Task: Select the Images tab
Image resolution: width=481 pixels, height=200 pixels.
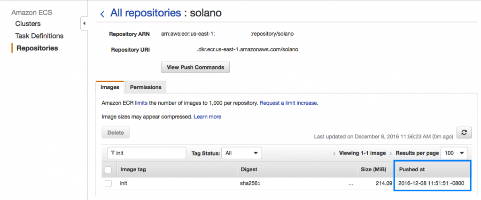Action: (110, 87)
